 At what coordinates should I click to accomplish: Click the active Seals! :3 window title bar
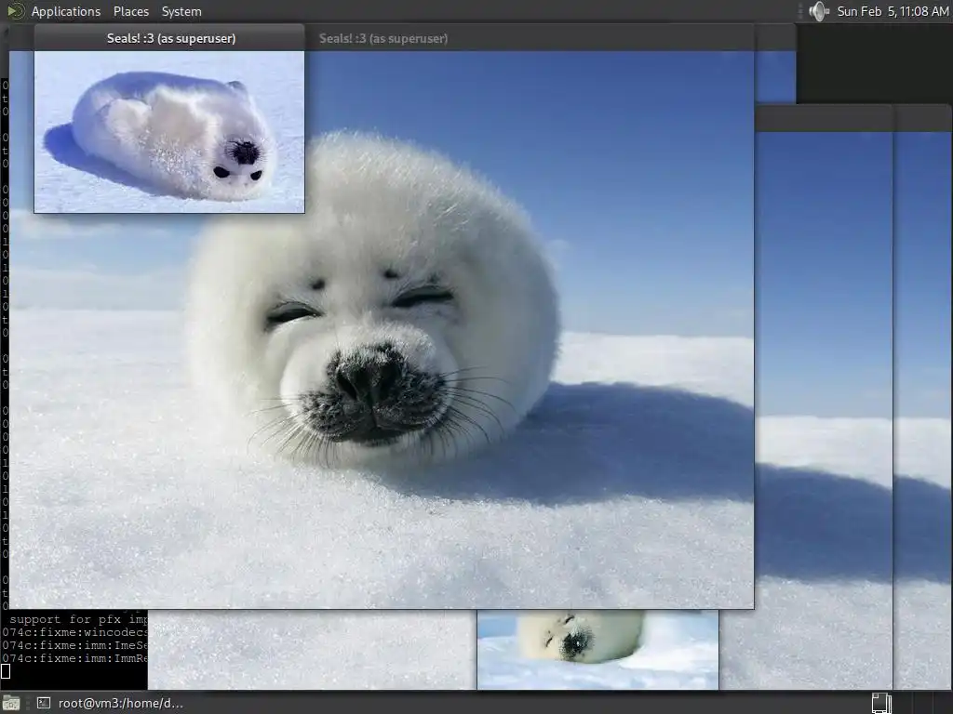170,38
